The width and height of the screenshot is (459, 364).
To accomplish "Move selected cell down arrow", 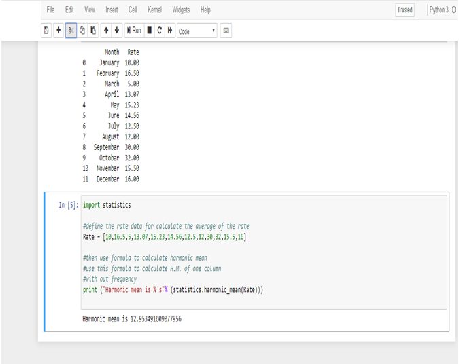I will coord(117,31).
